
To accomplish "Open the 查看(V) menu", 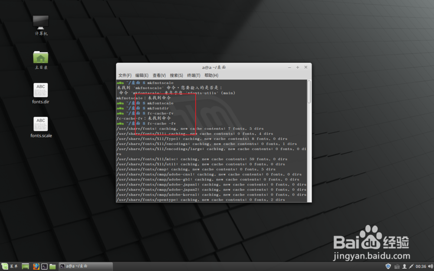I will point(159,75).
